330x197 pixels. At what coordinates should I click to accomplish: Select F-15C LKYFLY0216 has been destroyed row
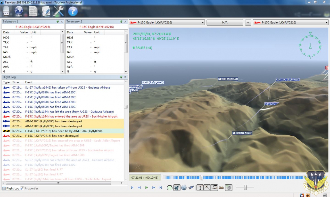pos(63,136)
